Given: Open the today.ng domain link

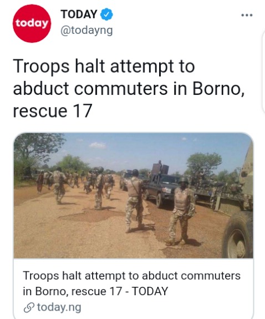Looking at the screenshot, I should [x=59, y=307].
